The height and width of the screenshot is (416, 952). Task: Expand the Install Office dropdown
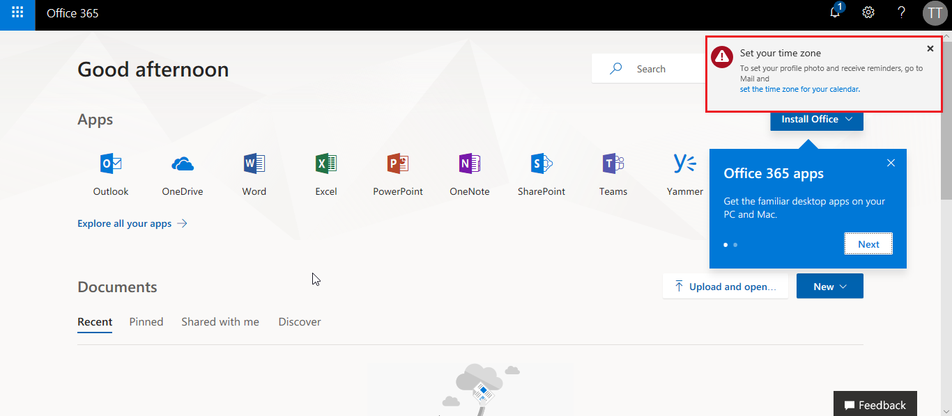point(817,119)
